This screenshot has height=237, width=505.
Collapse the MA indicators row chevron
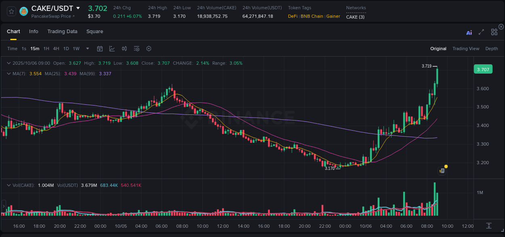(x=9, y=74)
